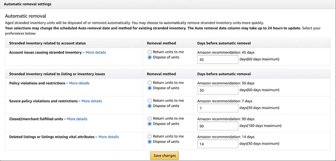336x161 pixels.
Task: Select Return units to me for Policy violations
Action: [x=150, y=83]
